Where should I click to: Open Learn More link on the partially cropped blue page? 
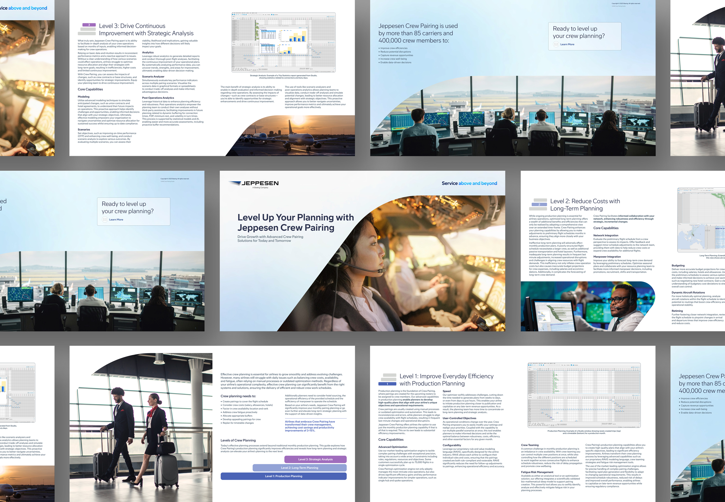(116, 220)
